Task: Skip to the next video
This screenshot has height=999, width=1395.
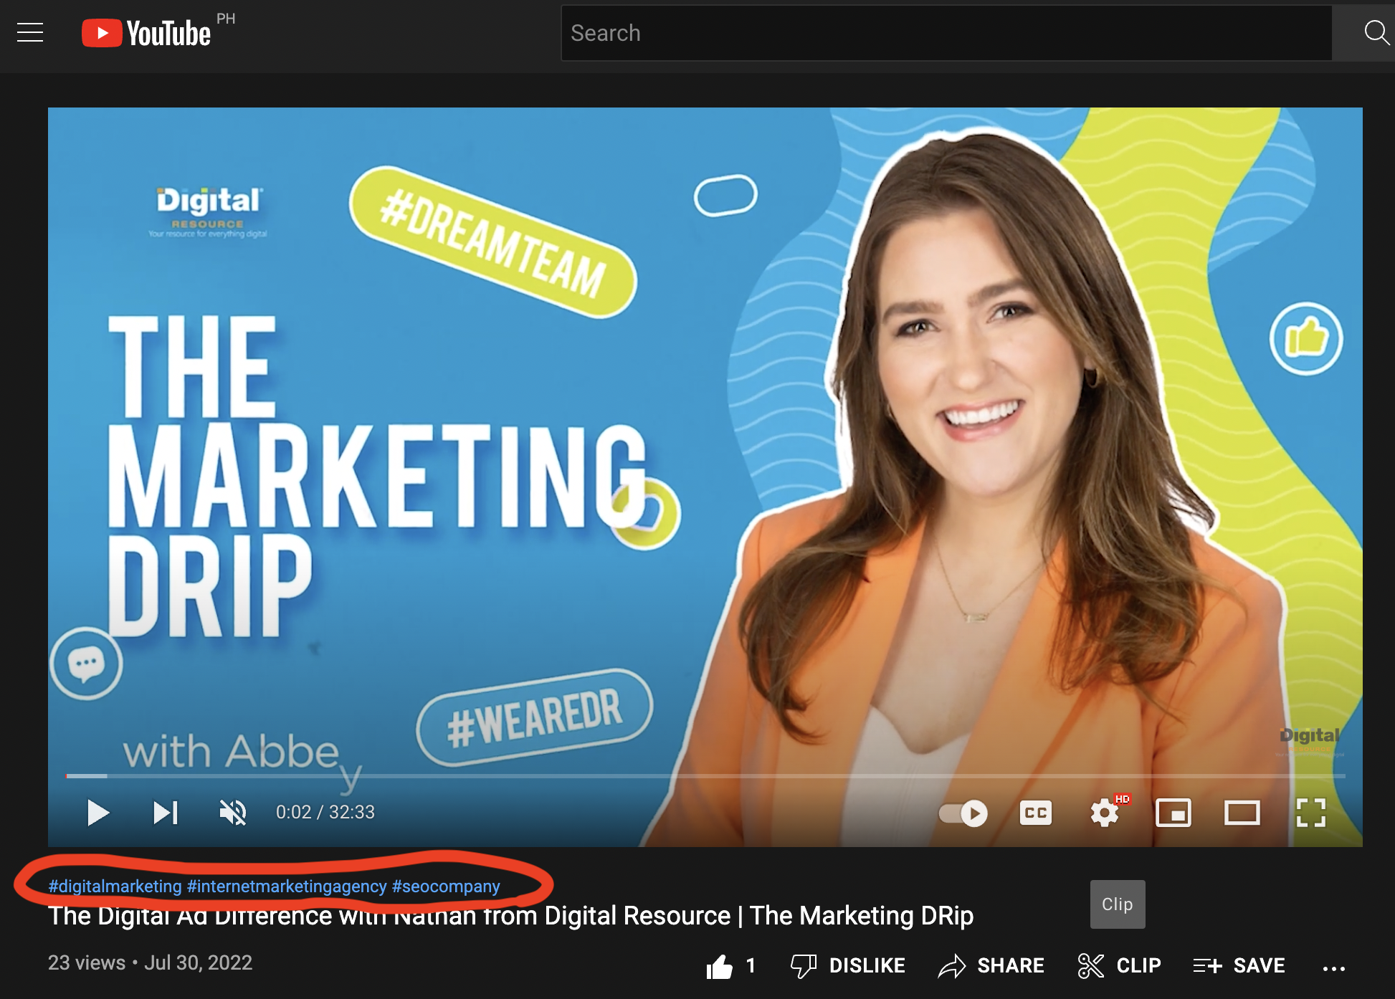Action: tap(165, 813)
